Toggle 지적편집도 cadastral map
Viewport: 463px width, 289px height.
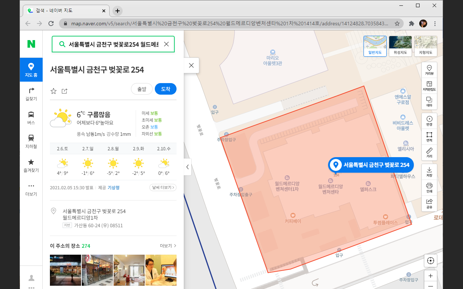click(x=429, y=86)
